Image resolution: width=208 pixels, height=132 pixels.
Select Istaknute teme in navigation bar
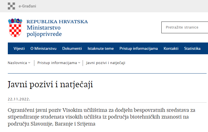[x=101, y=48]
